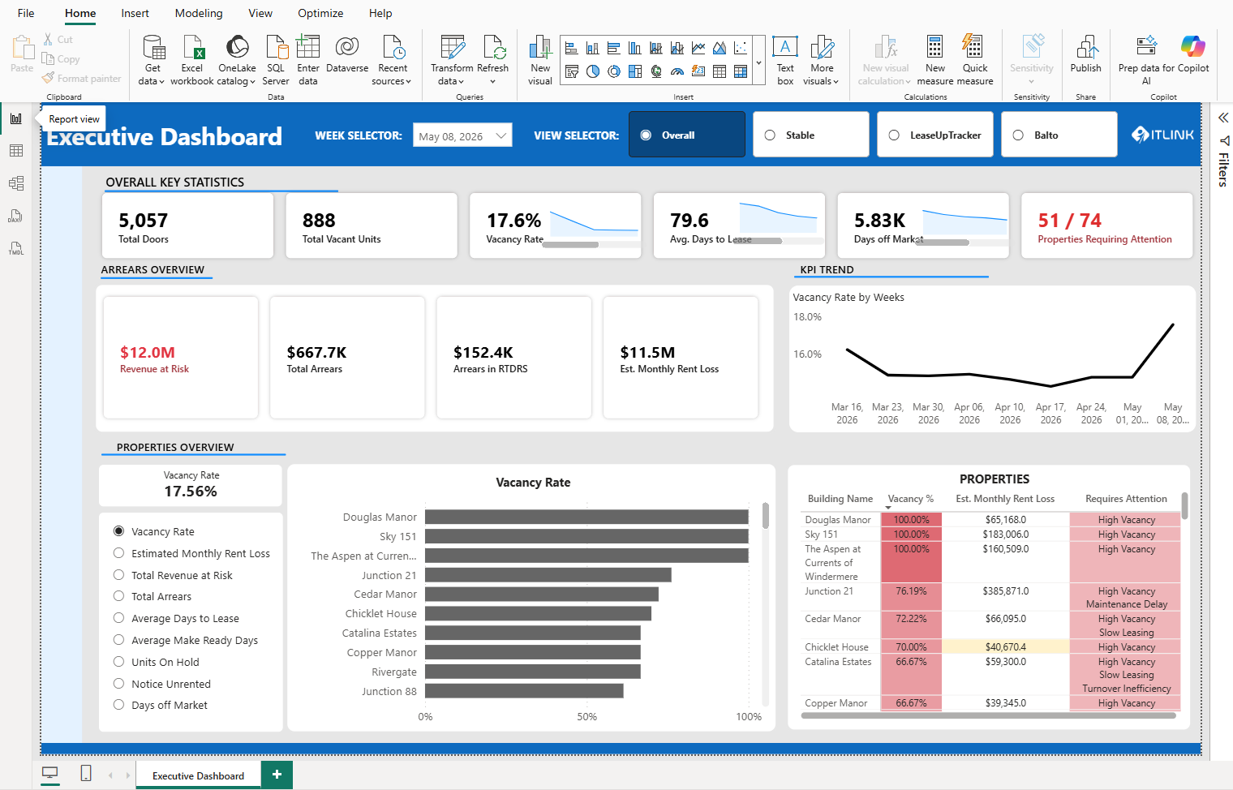Screen dimensions: 1233x790
Task: Open the Week Selector date dropdown
Action: (x=462, y=135)
